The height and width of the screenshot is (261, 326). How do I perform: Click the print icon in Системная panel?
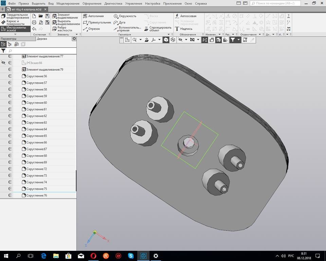34,22
